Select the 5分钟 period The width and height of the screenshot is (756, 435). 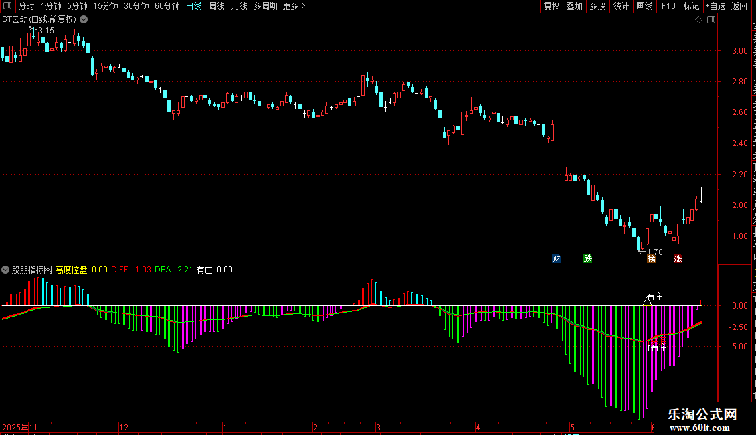pos(77,6)
